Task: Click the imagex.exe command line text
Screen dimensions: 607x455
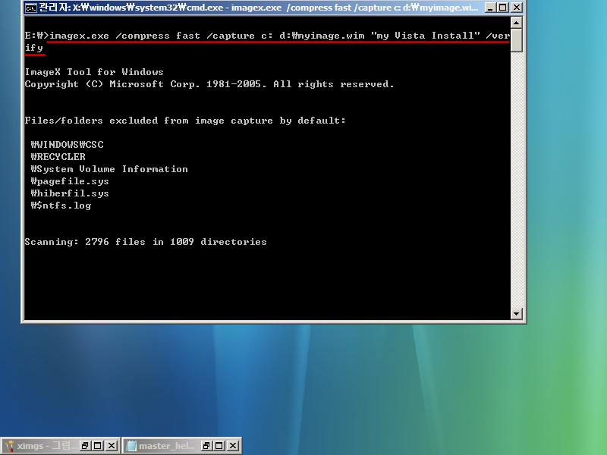Action: [x=267, y=42]
